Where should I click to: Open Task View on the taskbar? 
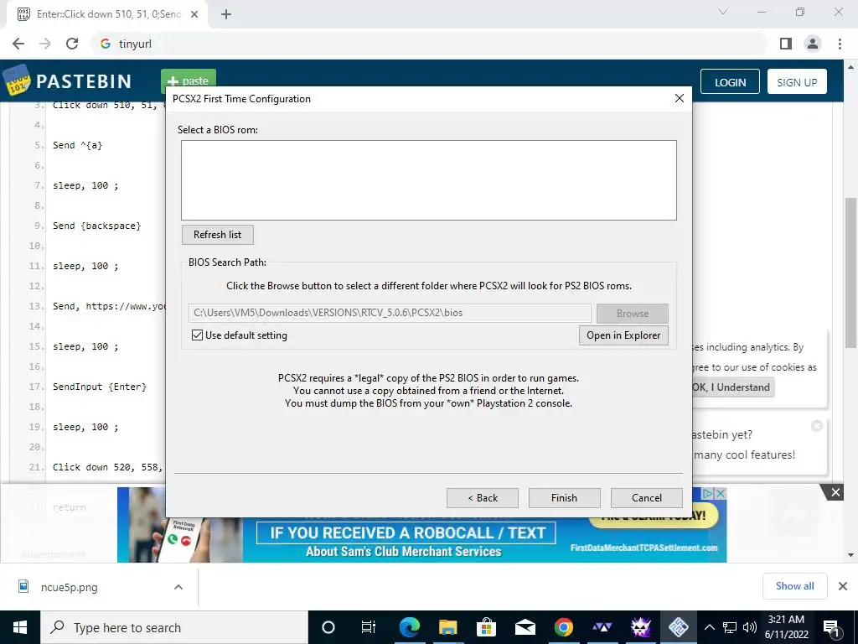coord(369,627)
